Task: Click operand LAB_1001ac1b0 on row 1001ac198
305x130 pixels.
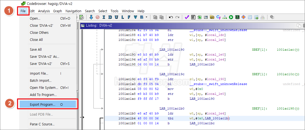Action: pyautogui.click(x=202, y=64)
